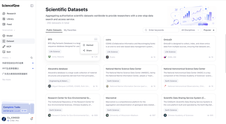Click the 500 reward badge on tasks banner
This screenshot has width=226, height=124.
24,111
